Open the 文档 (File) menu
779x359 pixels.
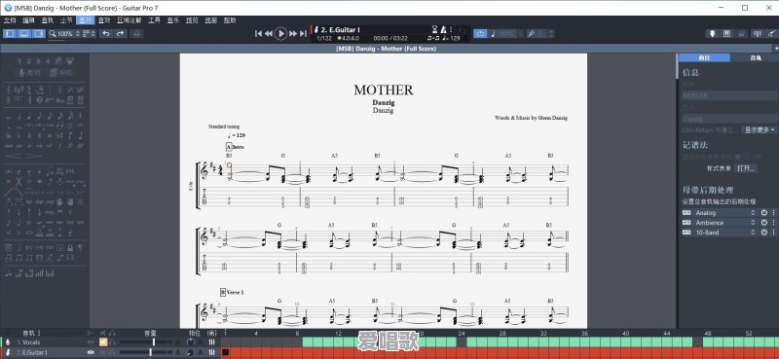click(x=10, y=20)
